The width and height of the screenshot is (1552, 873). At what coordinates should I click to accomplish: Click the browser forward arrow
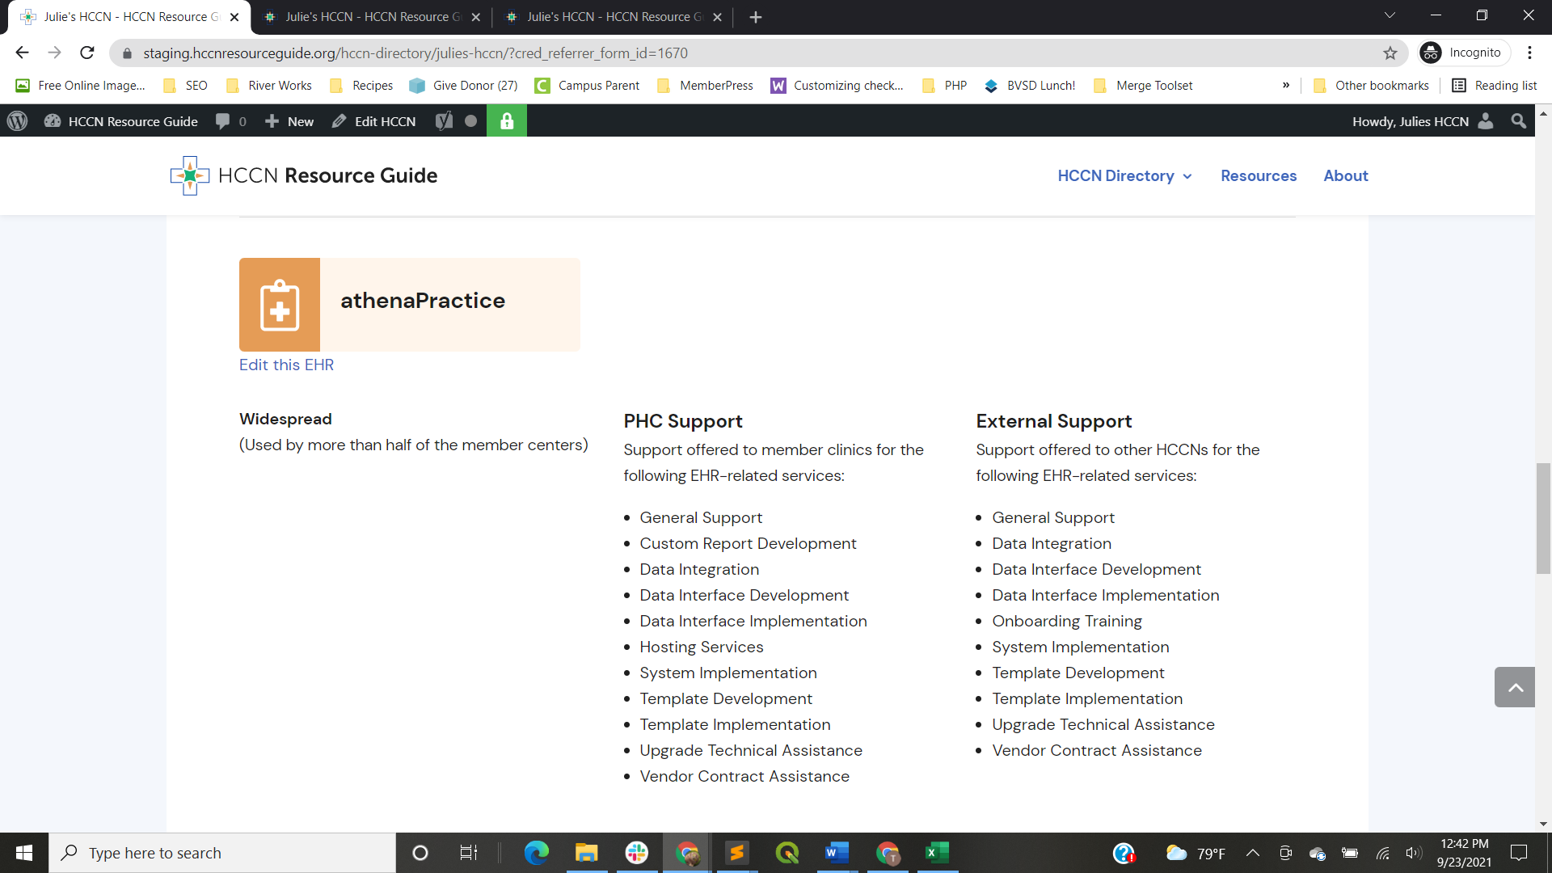tap(54, 53)
